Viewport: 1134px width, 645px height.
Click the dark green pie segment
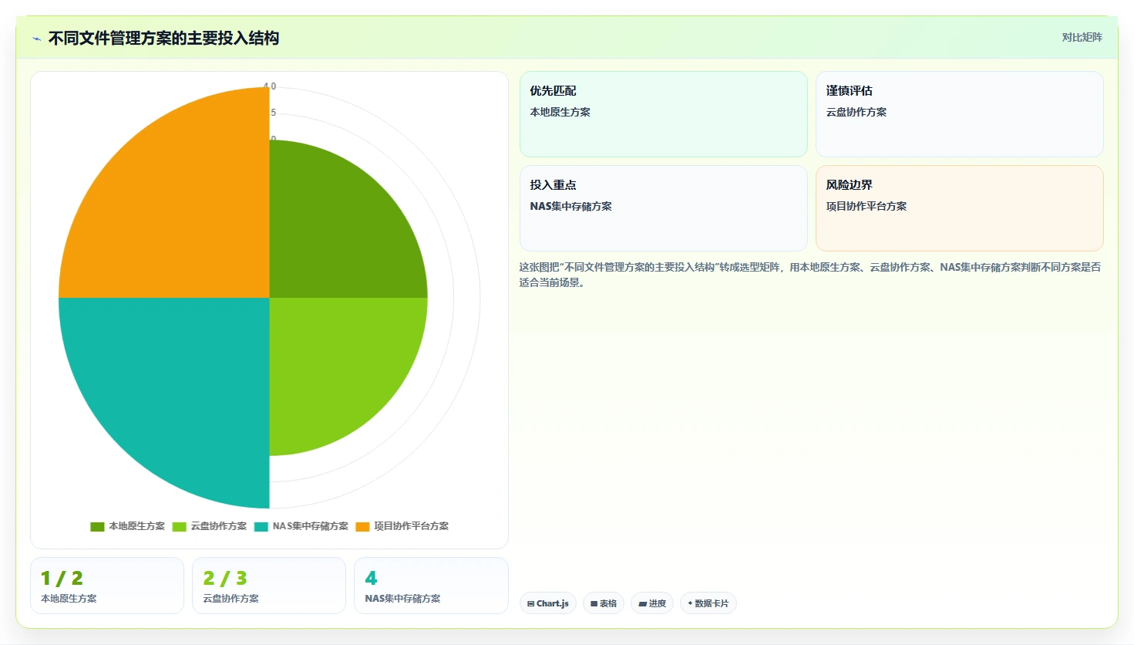click(x=347, y=220)
